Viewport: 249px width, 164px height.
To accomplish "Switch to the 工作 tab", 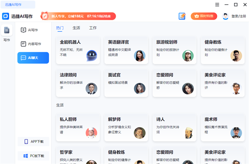I will point(93,28).
